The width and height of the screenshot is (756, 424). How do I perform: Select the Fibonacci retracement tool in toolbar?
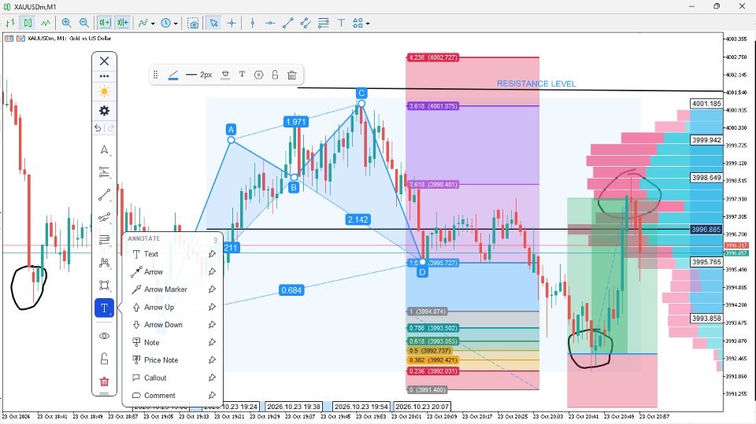point(324,23)
